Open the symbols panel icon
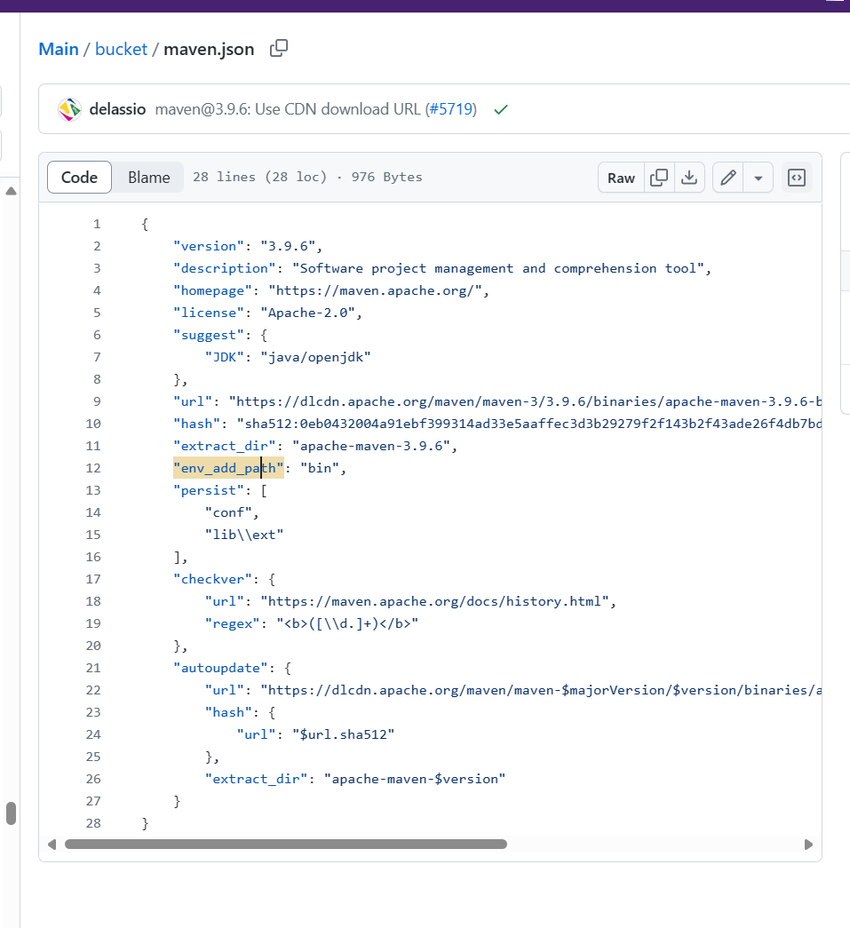Viewport: 850px width, 928px height. click(797, 178)
